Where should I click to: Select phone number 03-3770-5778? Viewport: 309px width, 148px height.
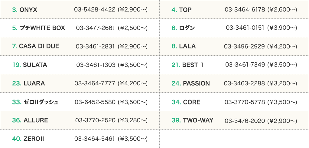coord(245,102)
